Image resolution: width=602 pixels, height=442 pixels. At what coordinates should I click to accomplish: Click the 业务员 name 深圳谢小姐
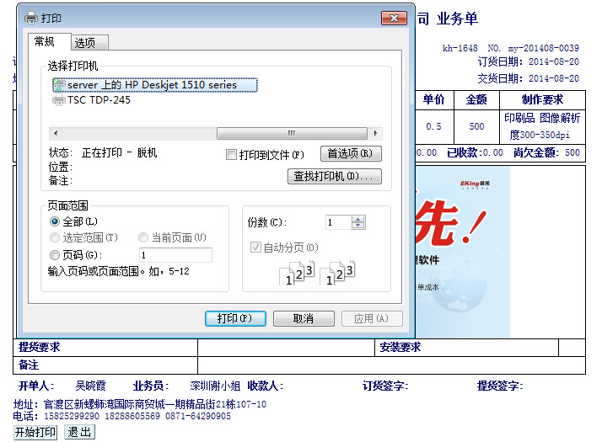coord(215,386)
